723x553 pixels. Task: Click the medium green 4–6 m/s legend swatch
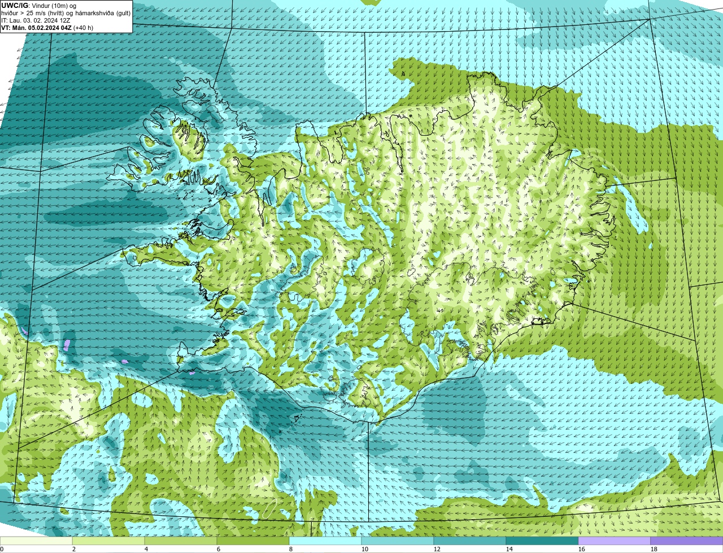pyautogui.click(x=181, y=541)
